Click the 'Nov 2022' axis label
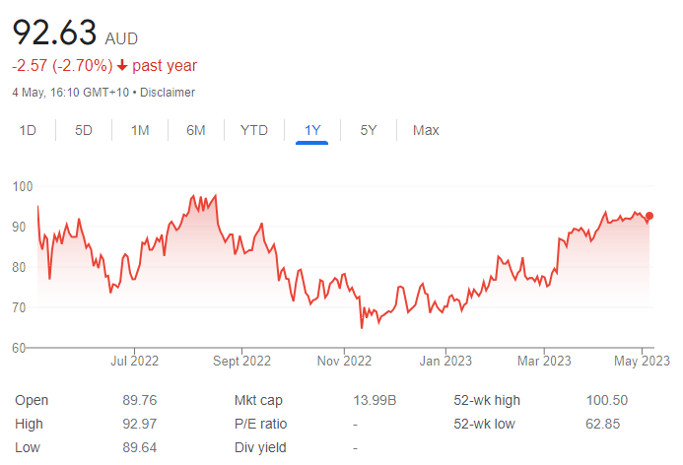 coord(344,361)
